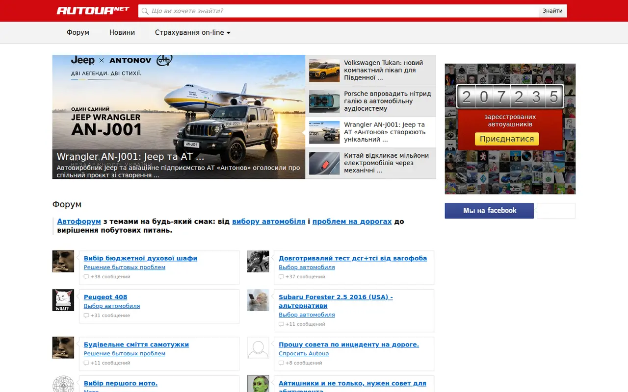Open the Volkswagen Tukan news thumbnail

[324, 71]
